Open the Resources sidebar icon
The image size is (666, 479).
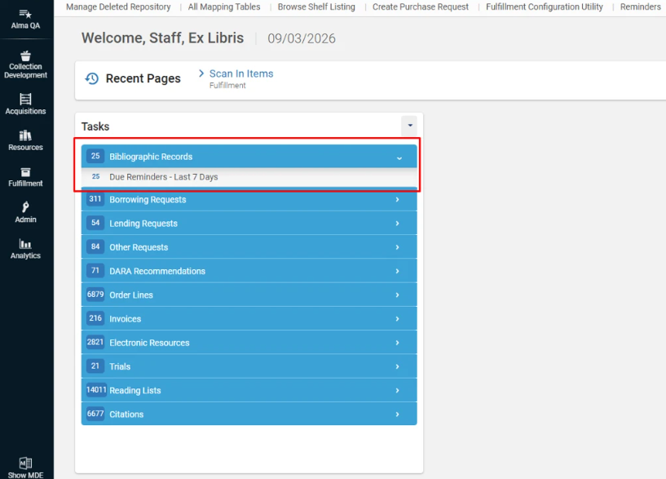[x=25, y=135]
